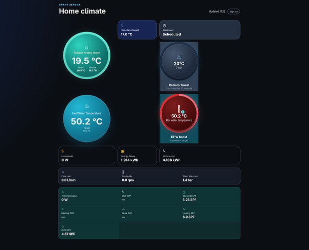The width and height of the screenshot is (309, 250).
Task: Click the 0.0 rpm fan speed value
Action: pyautogui.click(x=128, y=180)
